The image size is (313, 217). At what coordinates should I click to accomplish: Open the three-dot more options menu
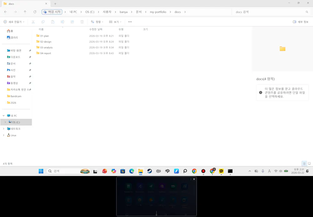130,22
